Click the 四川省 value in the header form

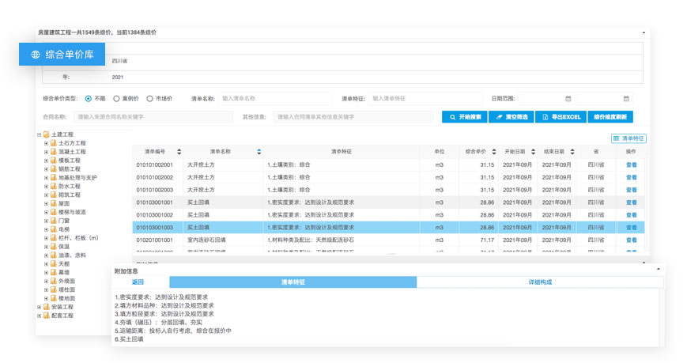coord(119,61)
